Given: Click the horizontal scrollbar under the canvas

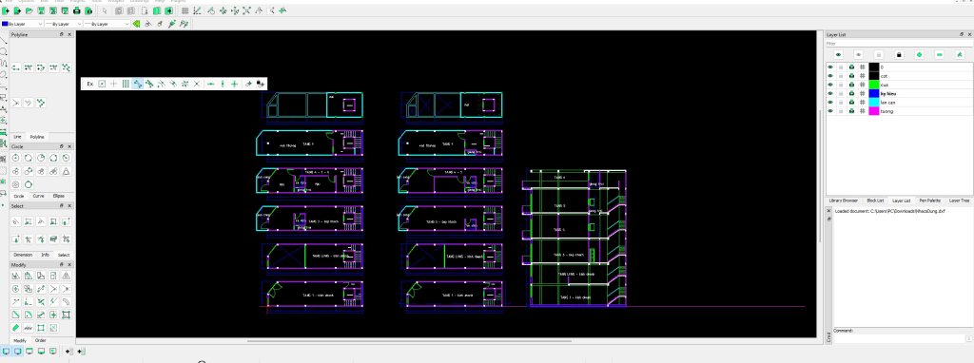Looking at the screenshot, I should click(410, 340).
